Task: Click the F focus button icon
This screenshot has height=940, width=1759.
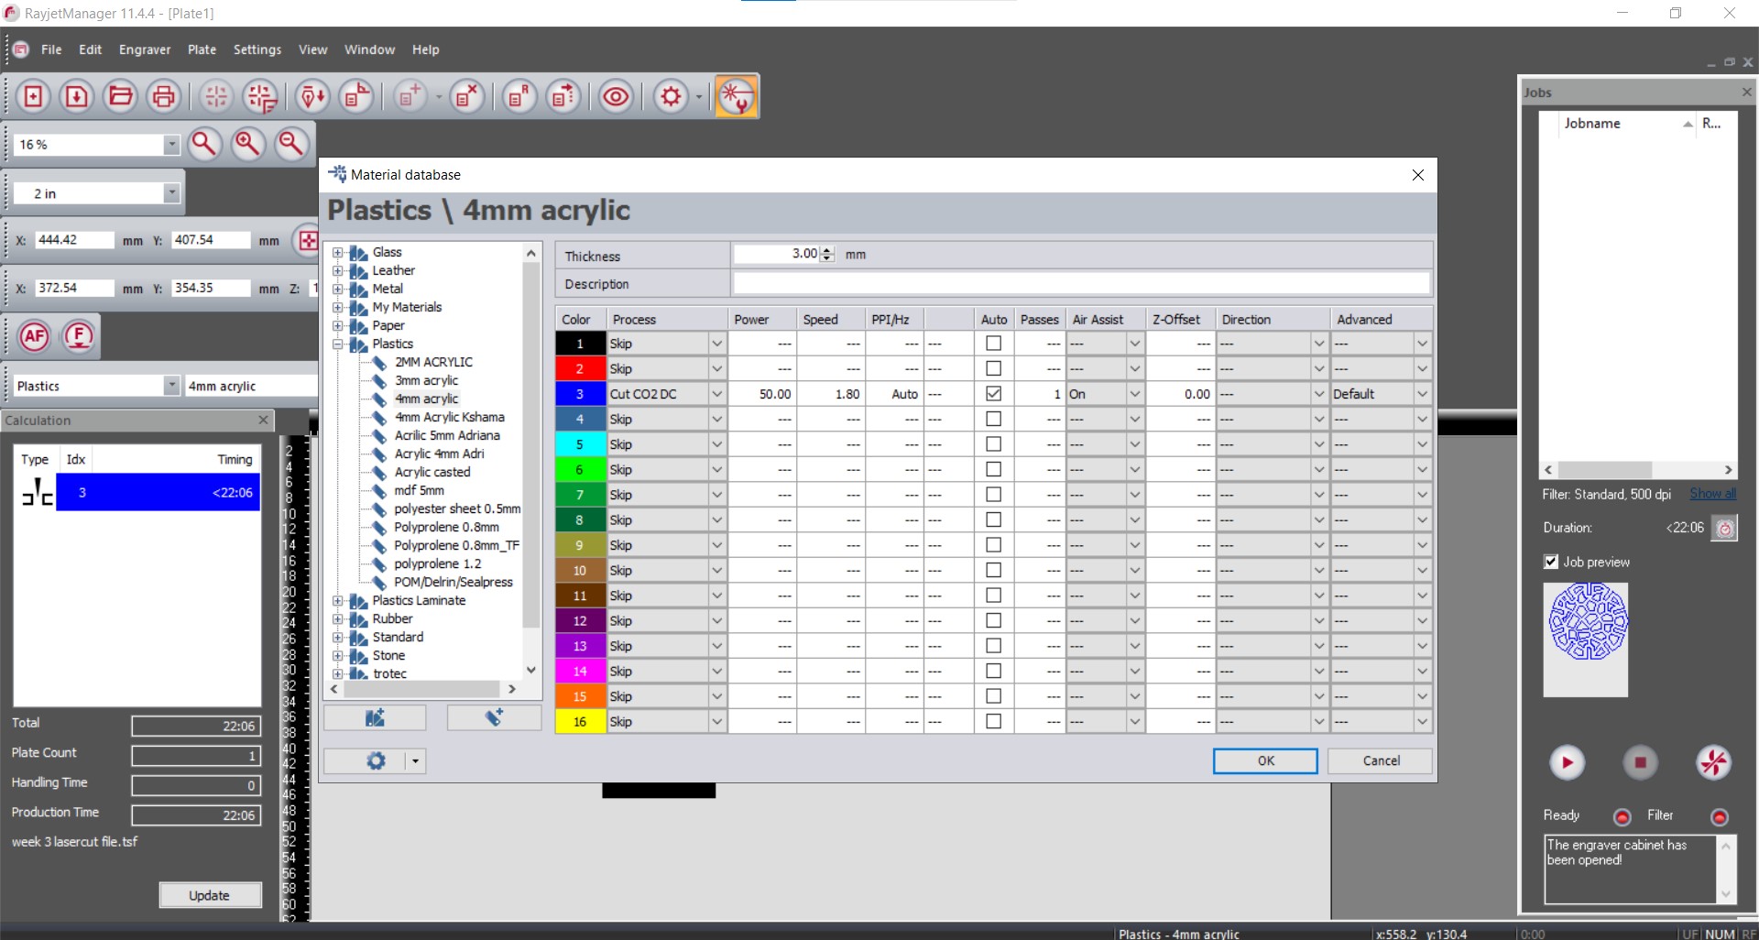Action: 79,336
